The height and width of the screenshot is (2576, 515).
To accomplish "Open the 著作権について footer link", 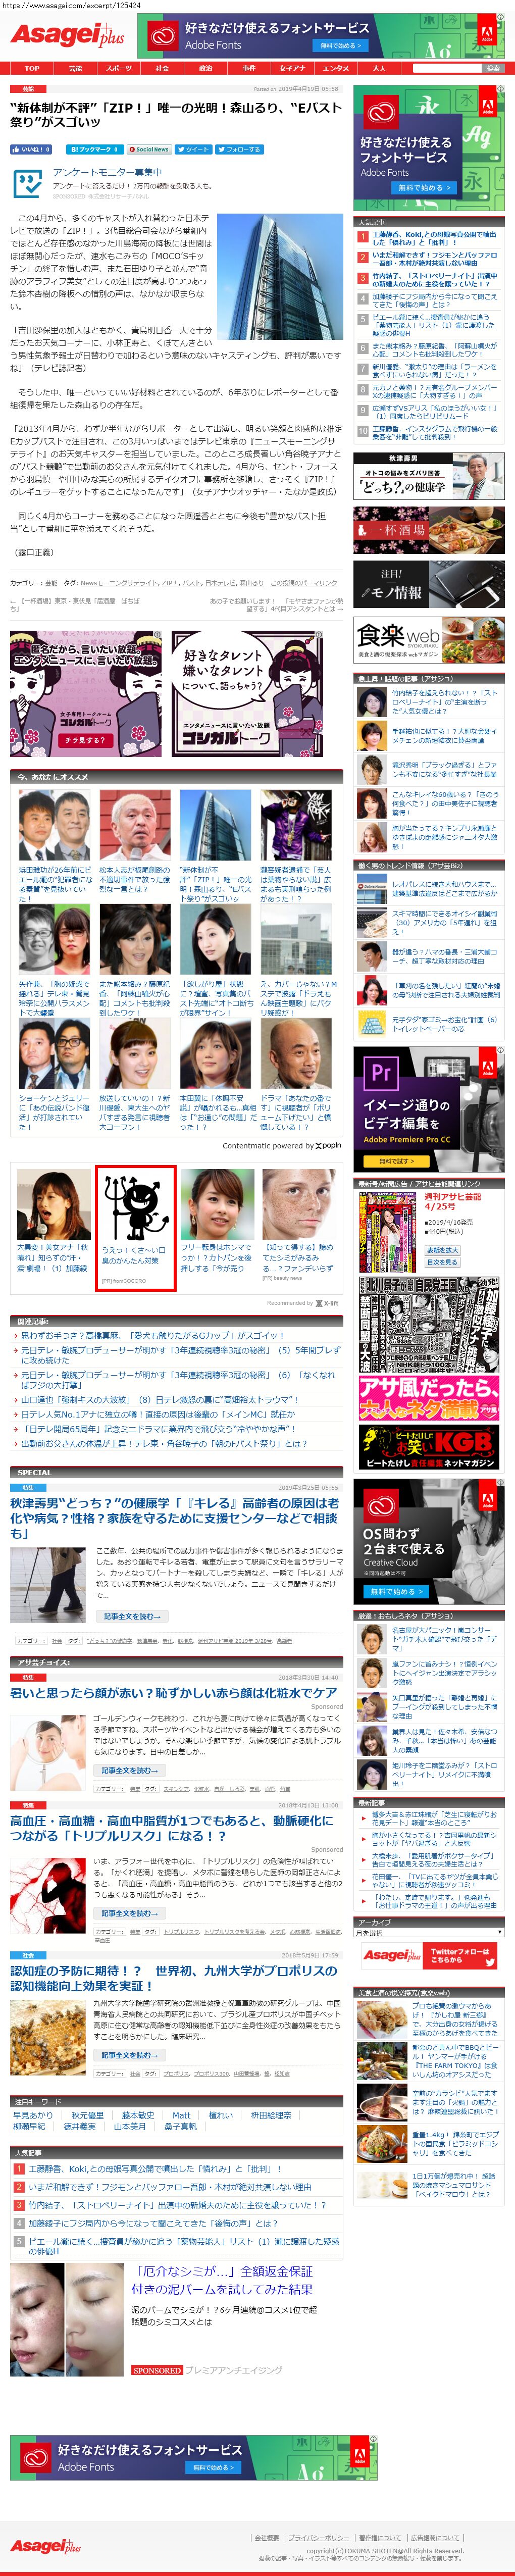I will point(380,2537).
